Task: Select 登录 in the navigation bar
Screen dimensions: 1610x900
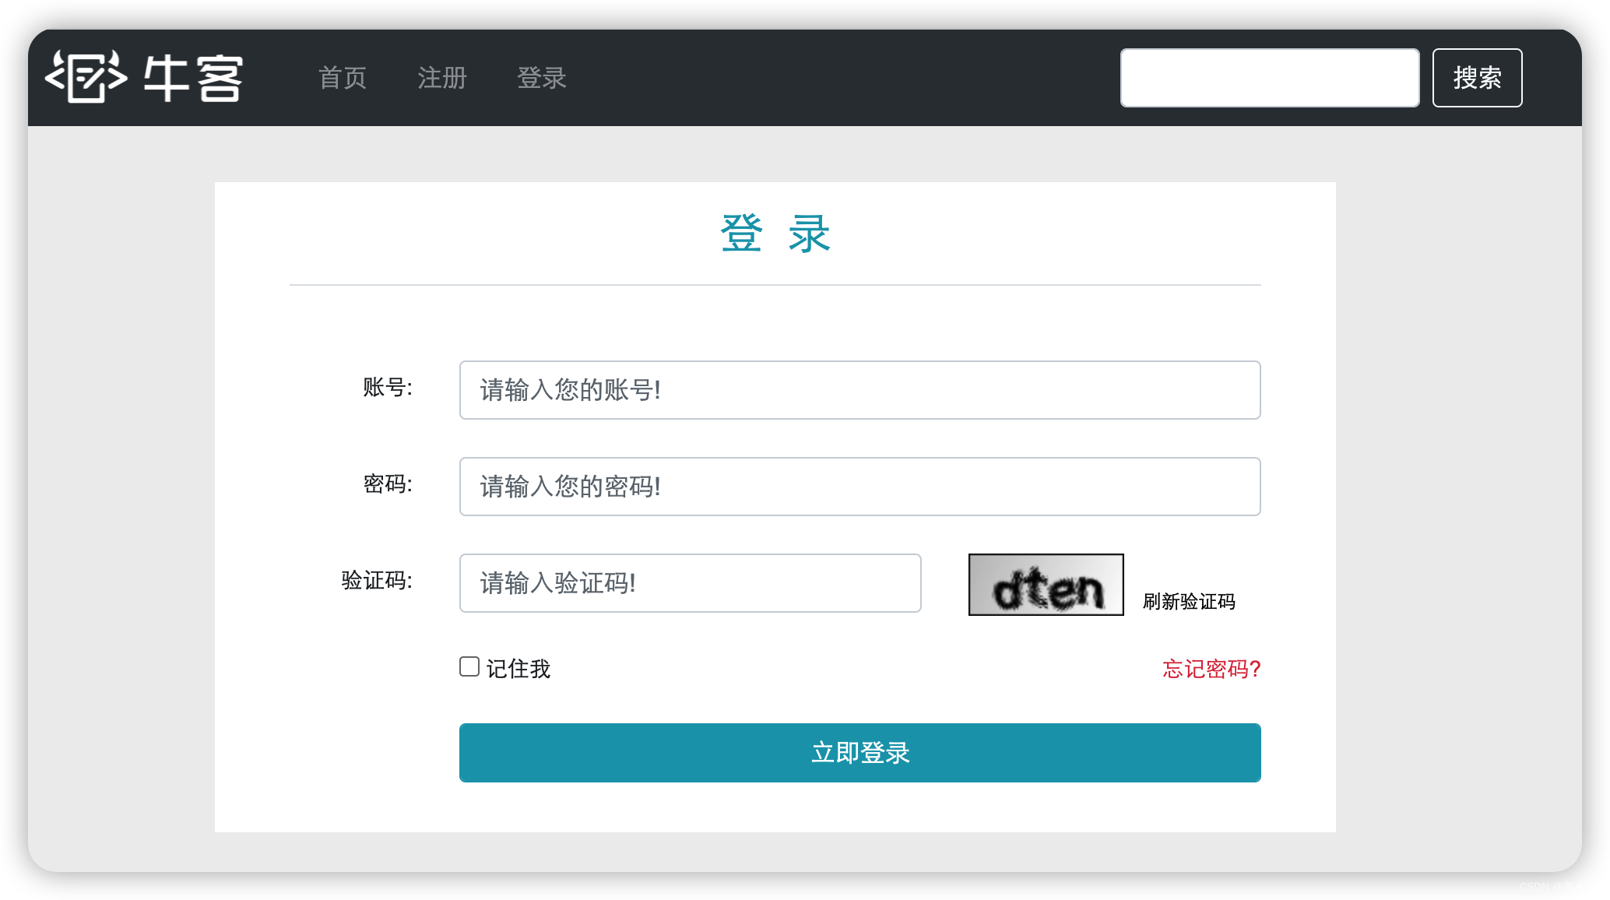Action: pos(542,78)
